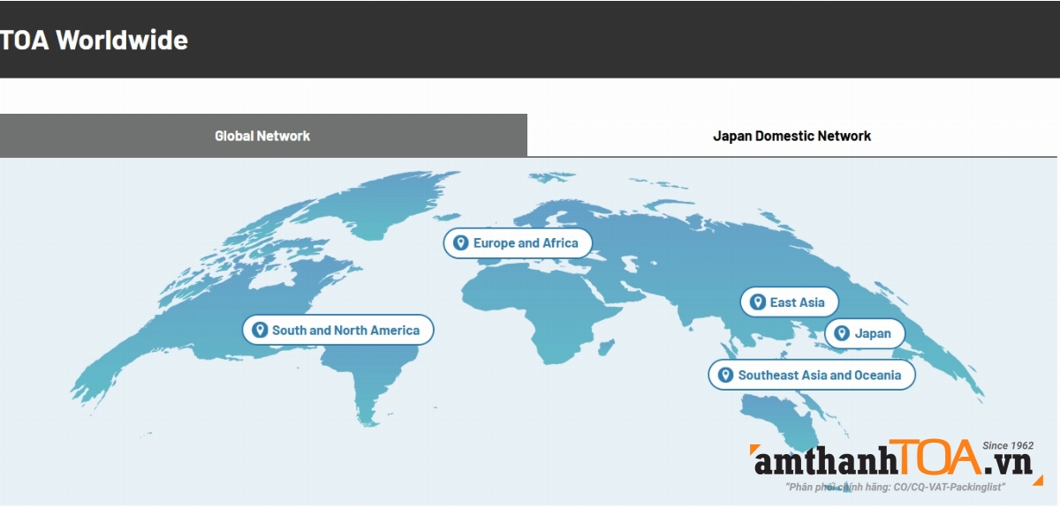Click Australia on the world map
This screenshot has height=507, width=1060.
point(777,417)
